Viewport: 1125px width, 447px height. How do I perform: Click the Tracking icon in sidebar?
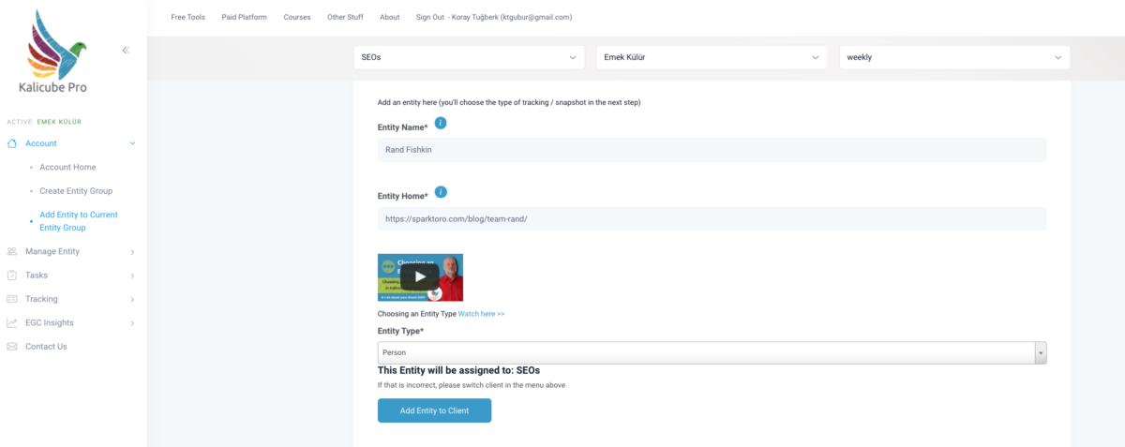coord(12,299)
